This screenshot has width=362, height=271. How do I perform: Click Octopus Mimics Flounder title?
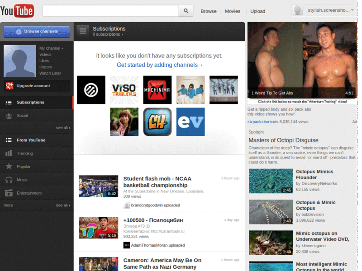tap(314, 174)
